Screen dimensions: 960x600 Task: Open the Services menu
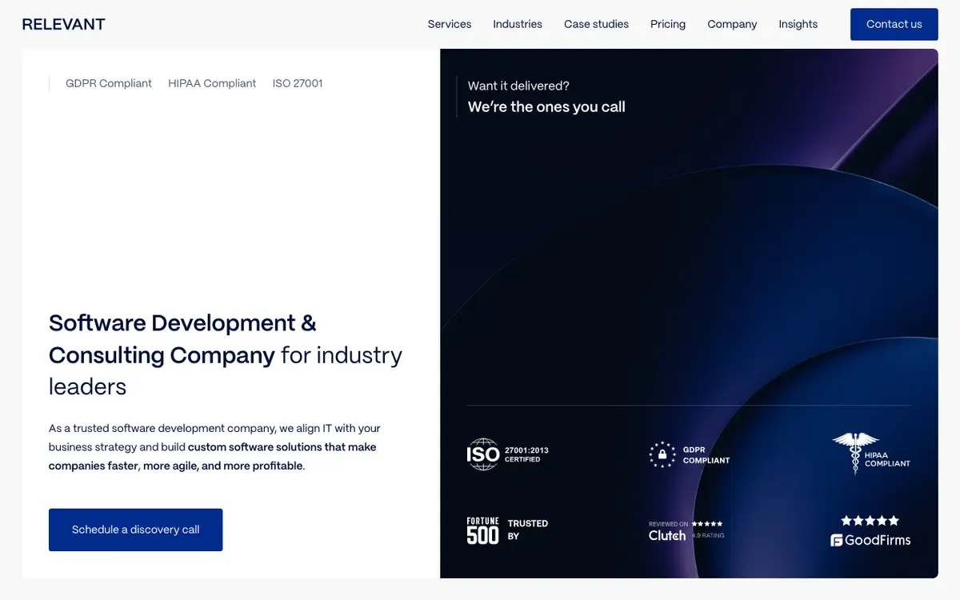click(x=450, y=24)
